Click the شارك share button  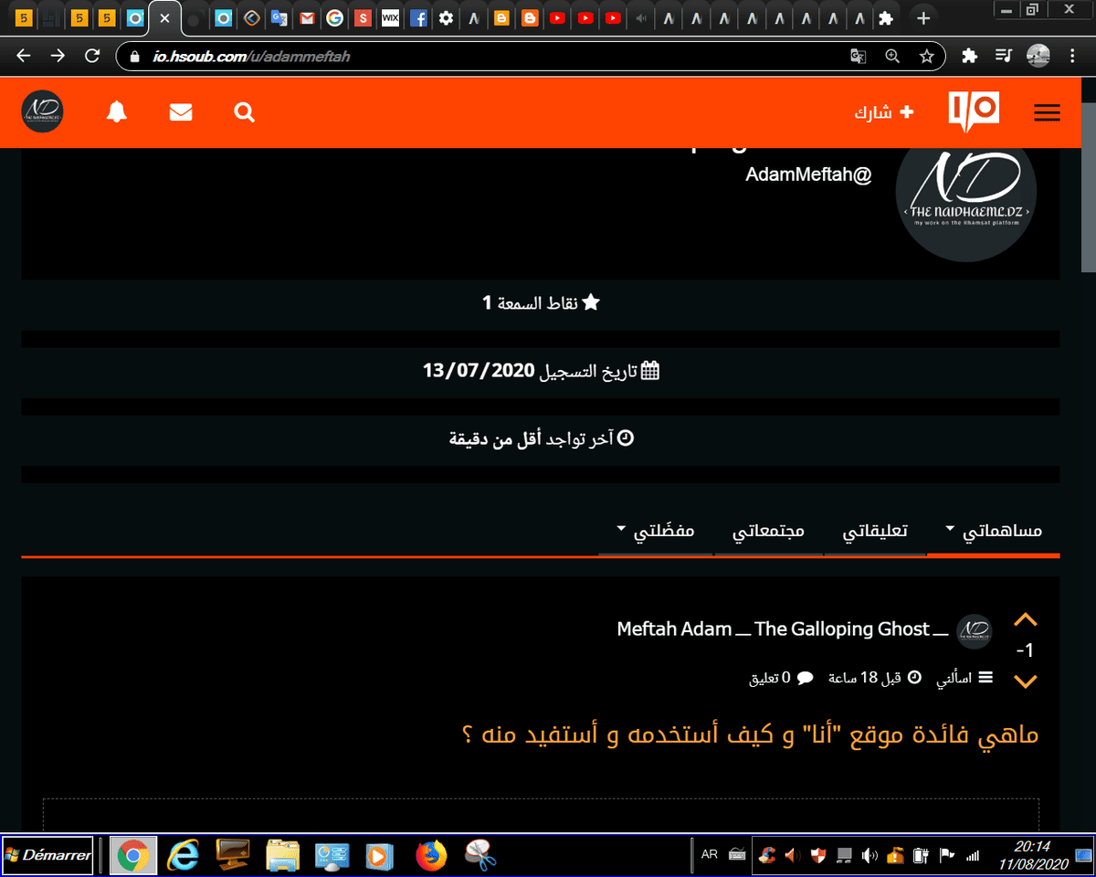883,112
